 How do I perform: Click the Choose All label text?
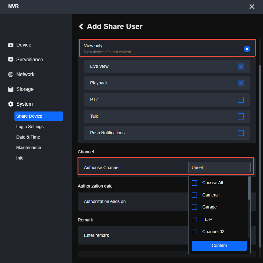213,183
